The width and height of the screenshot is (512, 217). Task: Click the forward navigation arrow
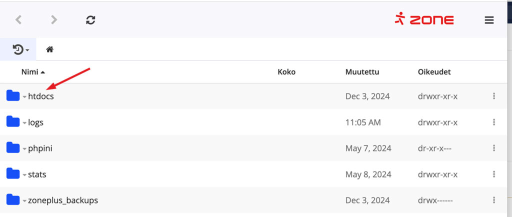tap(54, 20)
